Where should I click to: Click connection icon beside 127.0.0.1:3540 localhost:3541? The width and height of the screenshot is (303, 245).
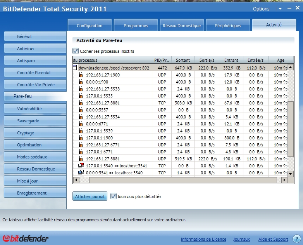point(81,165)
